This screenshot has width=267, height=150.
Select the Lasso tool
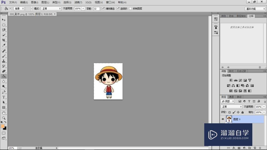click(x=3, y=30)
